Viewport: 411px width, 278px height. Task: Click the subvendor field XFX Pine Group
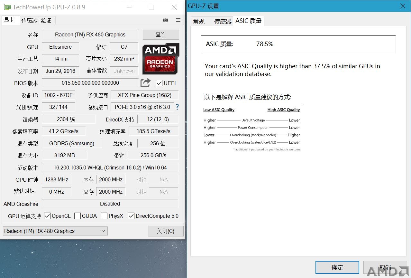(144, 95)
